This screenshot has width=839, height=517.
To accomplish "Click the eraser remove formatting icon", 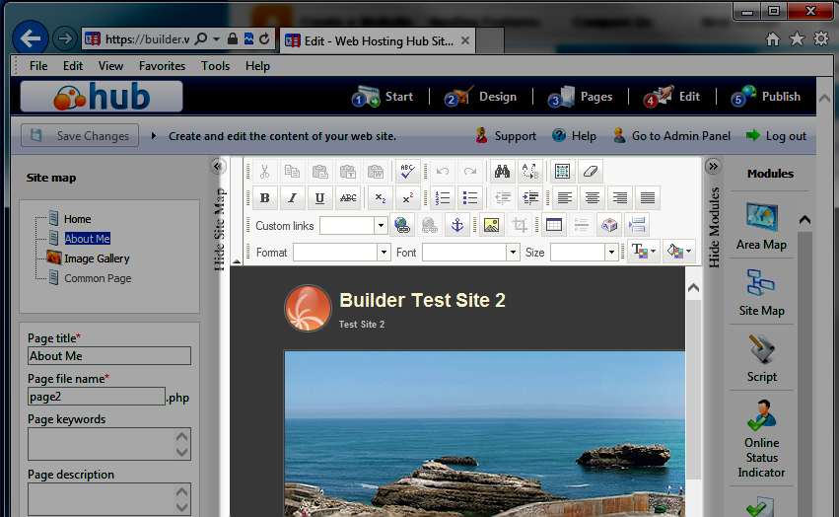I will [589, 172].
